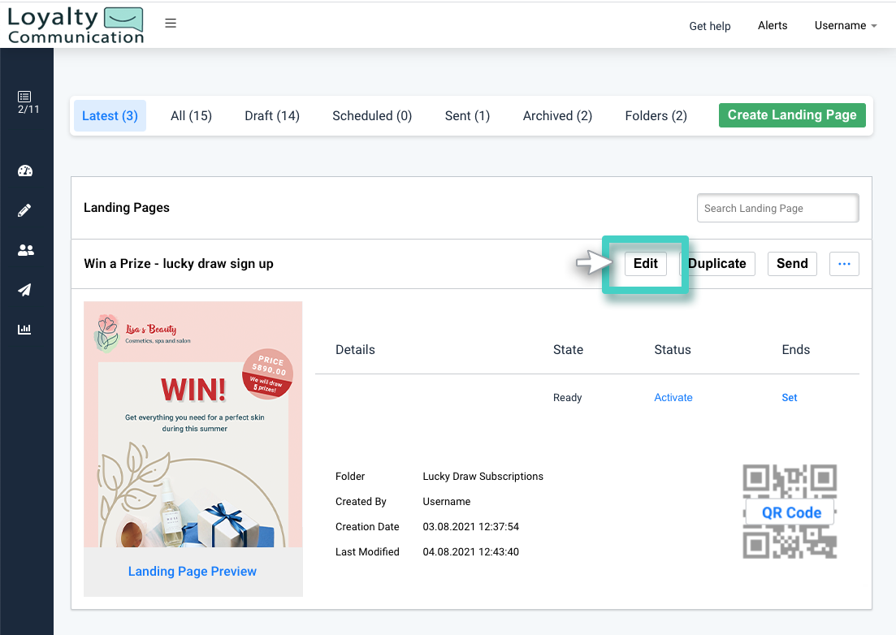Click the QR Code button
896x635 pixels.
pyautogui.click(x=791, y=513)
